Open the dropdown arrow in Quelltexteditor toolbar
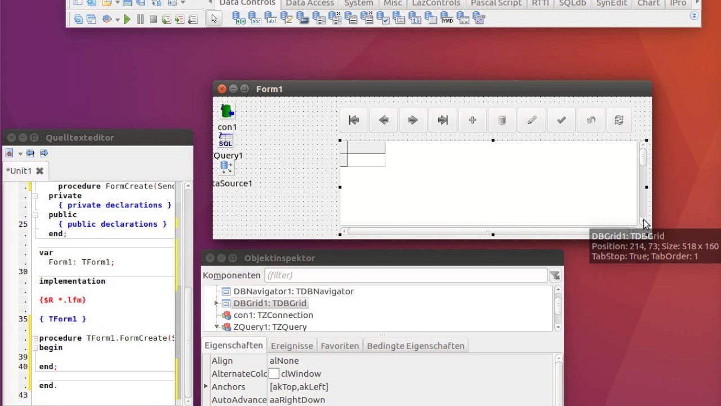 point(20,154)
